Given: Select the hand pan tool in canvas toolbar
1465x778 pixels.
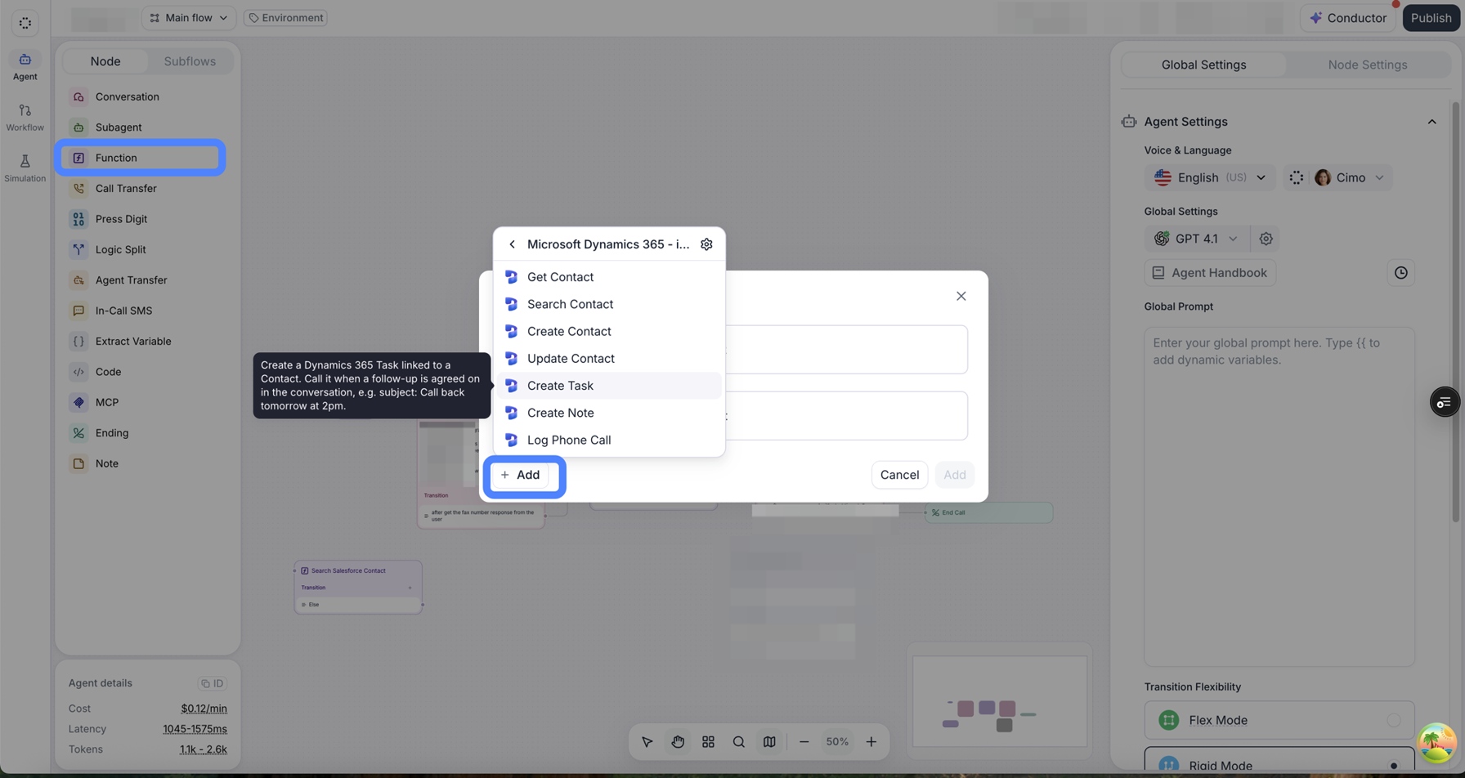Looking at the screenshot, I should (x=678, y=742).
